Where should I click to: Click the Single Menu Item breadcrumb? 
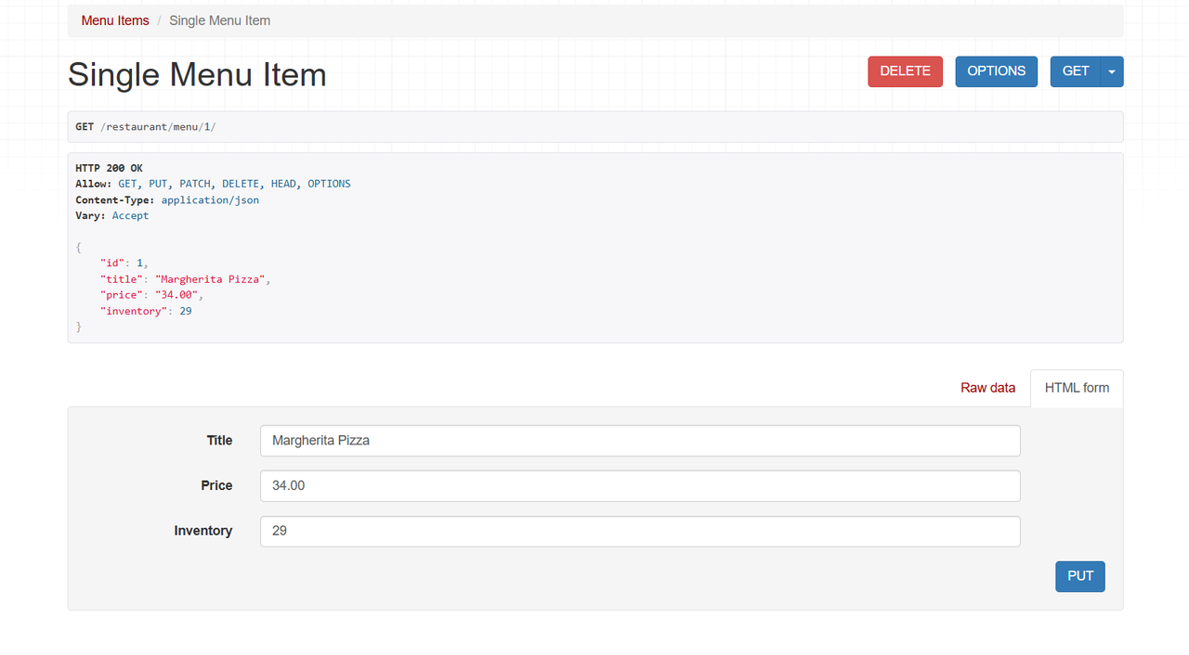click(219, 20)
